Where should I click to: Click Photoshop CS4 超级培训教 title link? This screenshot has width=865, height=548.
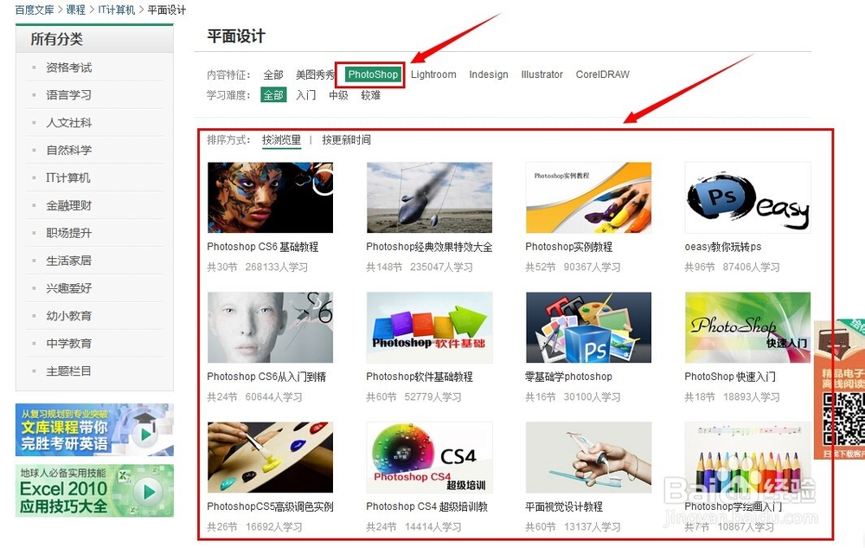click(427, 506)
